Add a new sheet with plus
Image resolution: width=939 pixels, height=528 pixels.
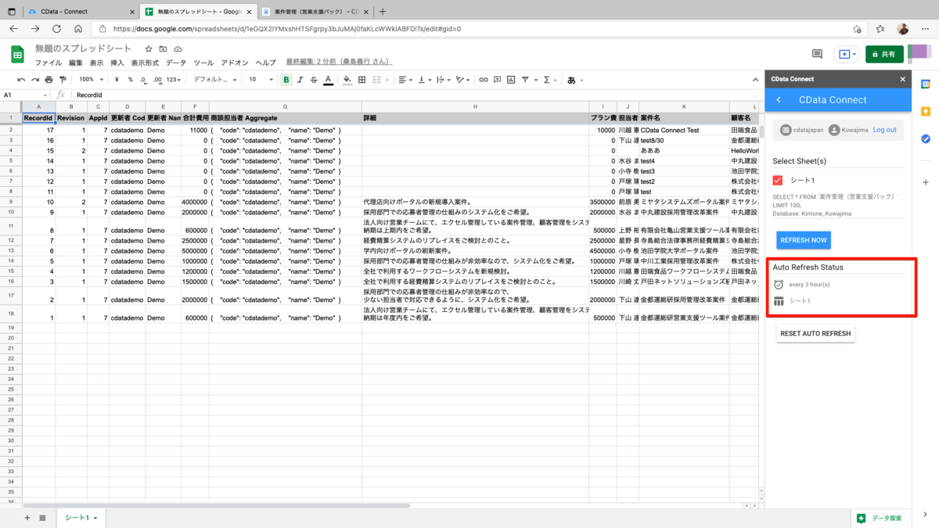[27, 518]
